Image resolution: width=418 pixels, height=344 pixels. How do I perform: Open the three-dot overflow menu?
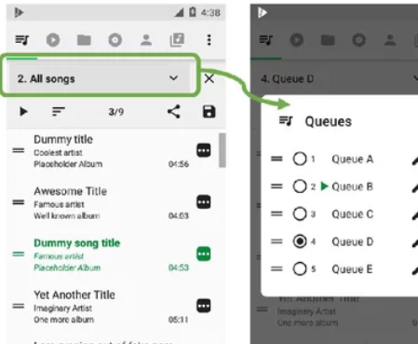pos(209,40)
